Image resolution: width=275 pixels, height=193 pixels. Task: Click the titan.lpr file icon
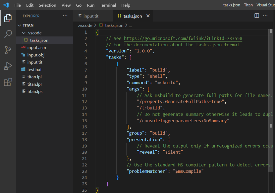click(24, 84)
